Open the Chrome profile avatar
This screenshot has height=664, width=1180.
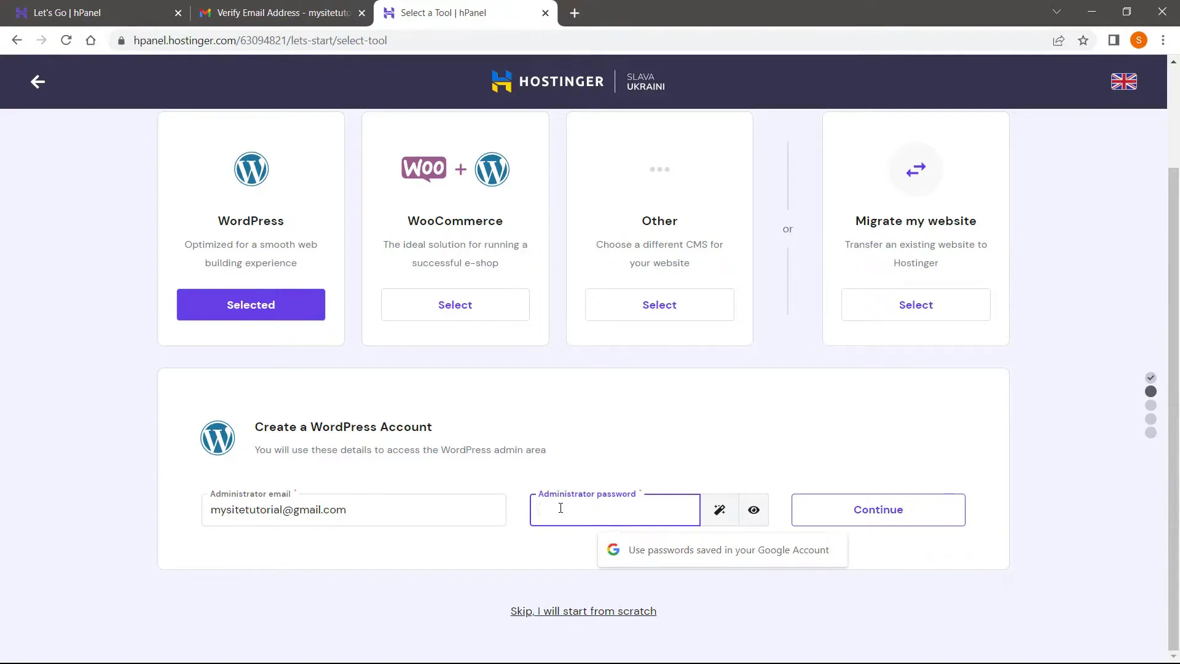pos(1139,41)
